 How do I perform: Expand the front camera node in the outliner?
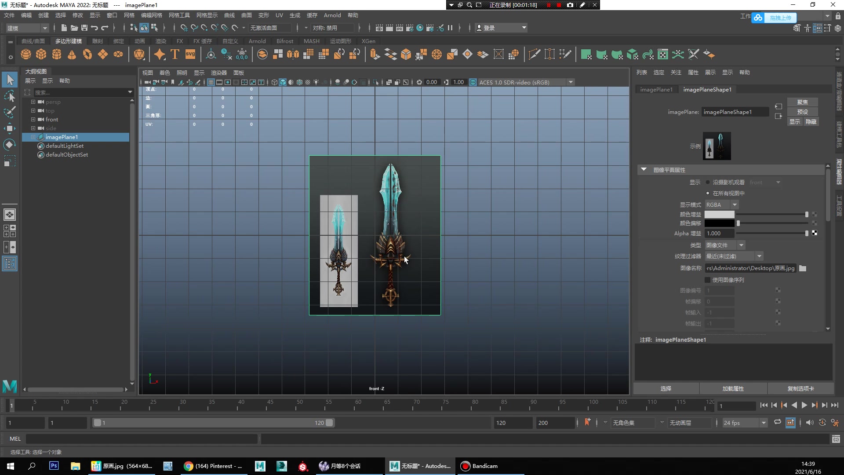pos(33,120)
